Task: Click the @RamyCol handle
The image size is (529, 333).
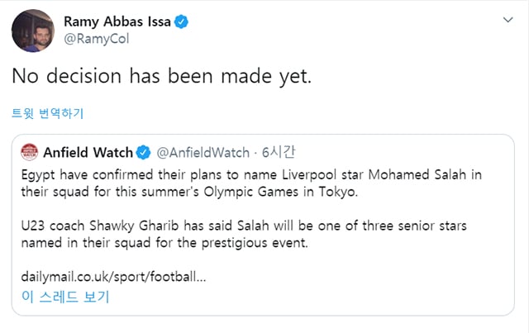Action: (97, 39)
